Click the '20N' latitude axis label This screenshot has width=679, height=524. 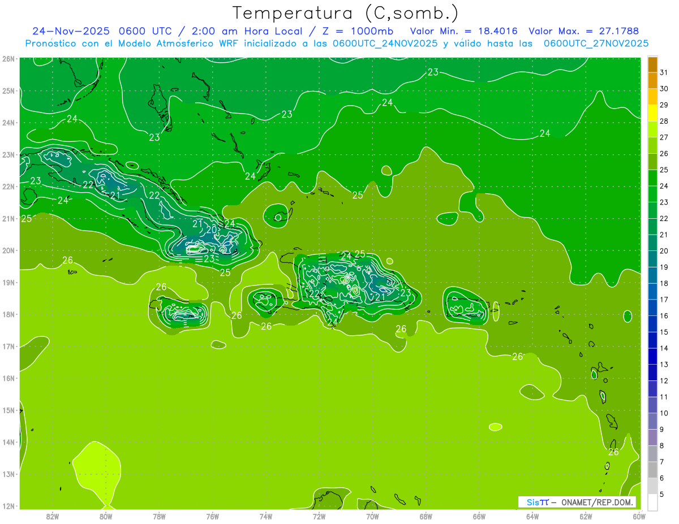point(8,250)
